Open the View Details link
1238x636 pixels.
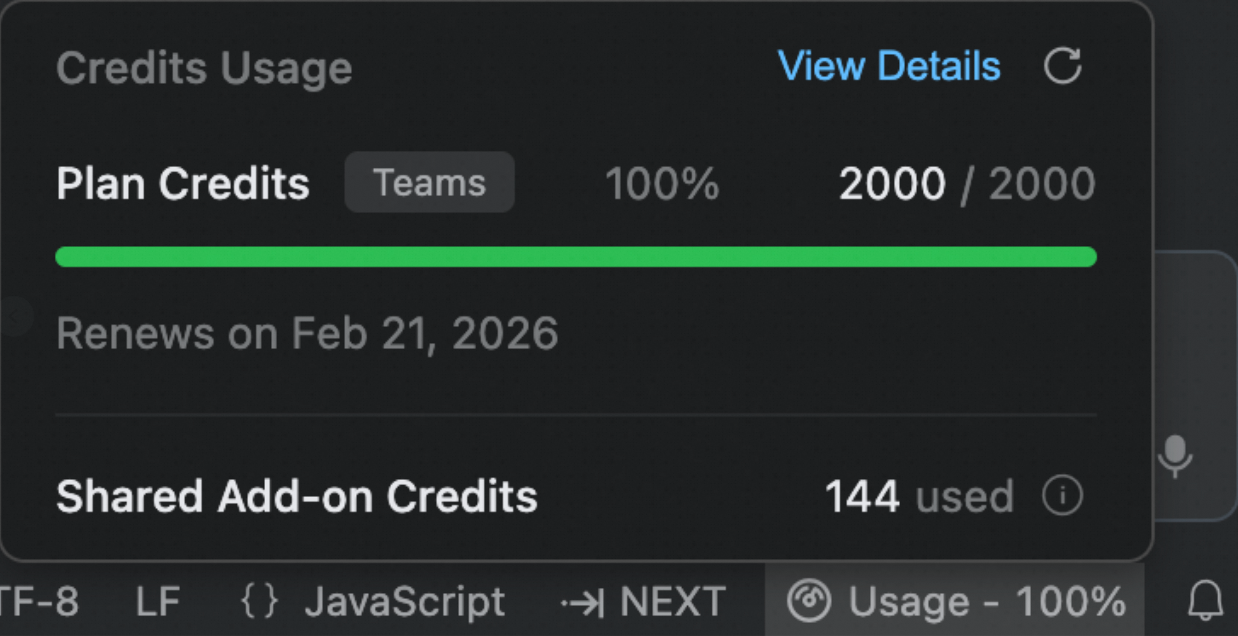tap(889, 66)
